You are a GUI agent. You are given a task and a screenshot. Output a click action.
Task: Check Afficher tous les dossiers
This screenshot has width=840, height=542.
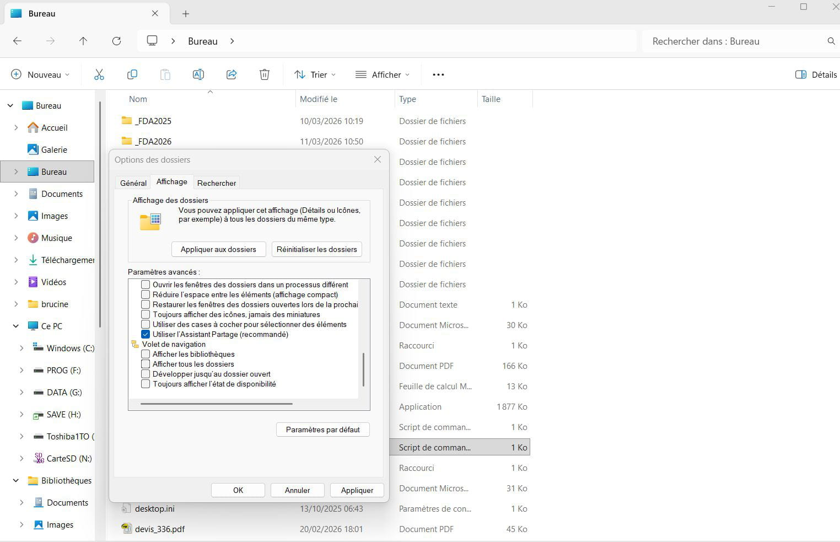coord(146,364)
